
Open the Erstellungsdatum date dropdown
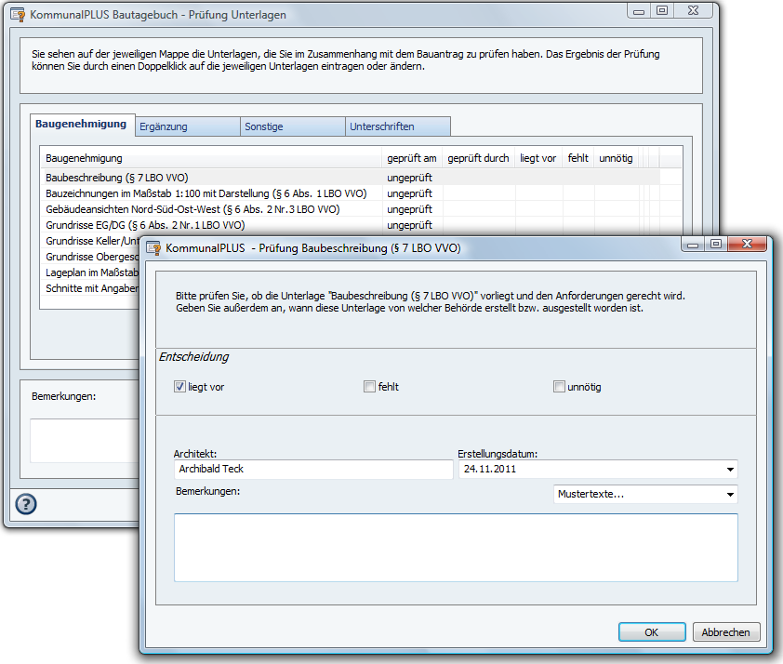coord(730,470)
